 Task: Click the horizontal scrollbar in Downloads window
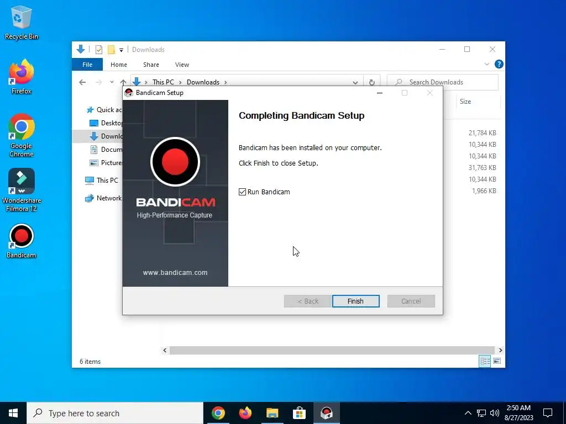(332, 350)
